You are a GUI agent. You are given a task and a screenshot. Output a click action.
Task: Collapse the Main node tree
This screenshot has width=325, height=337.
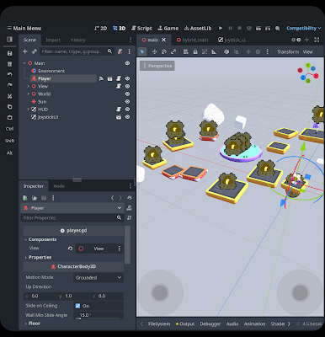pyautogui.click(x=24, y=63)
